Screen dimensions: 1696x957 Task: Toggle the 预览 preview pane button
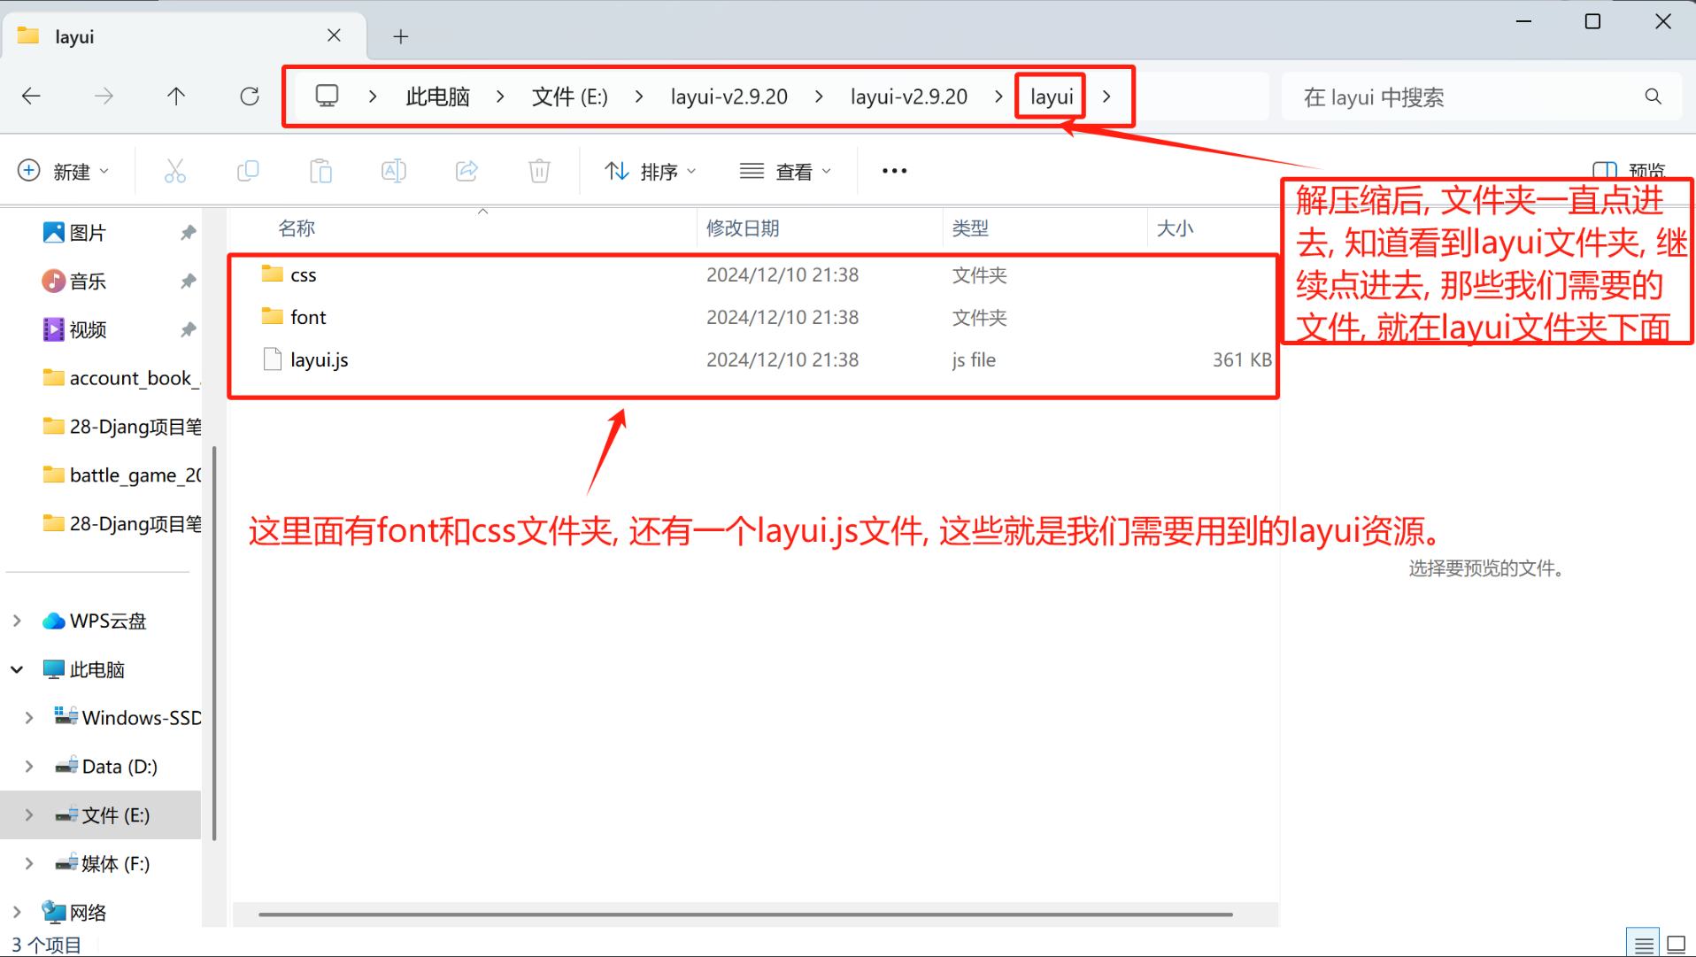click(x=1629, y=169)
